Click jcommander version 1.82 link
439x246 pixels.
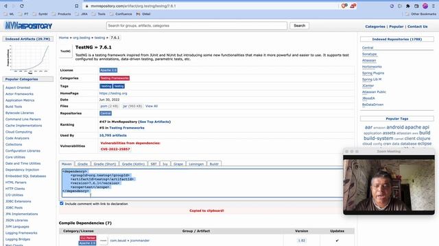click(302, 241)
